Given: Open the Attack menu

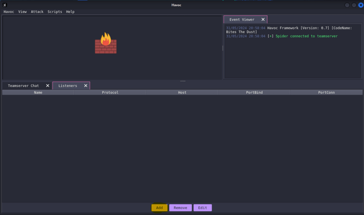Looking at the screenshot, I should (x=37, y=12).
